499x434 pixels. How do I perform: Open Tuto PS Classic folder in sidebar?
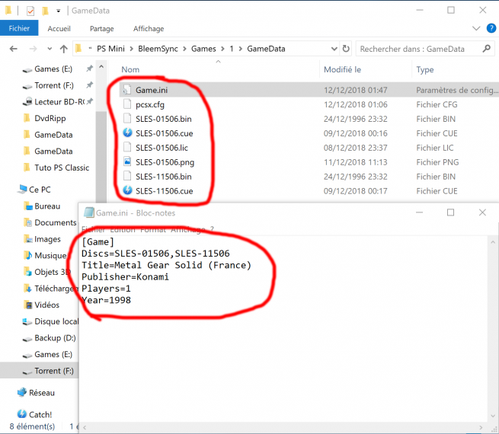[62, 168]
